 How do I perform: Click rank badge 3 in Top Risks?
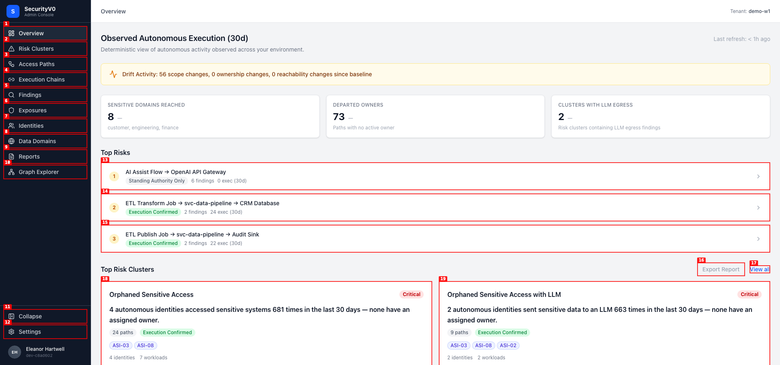(114, 239)
